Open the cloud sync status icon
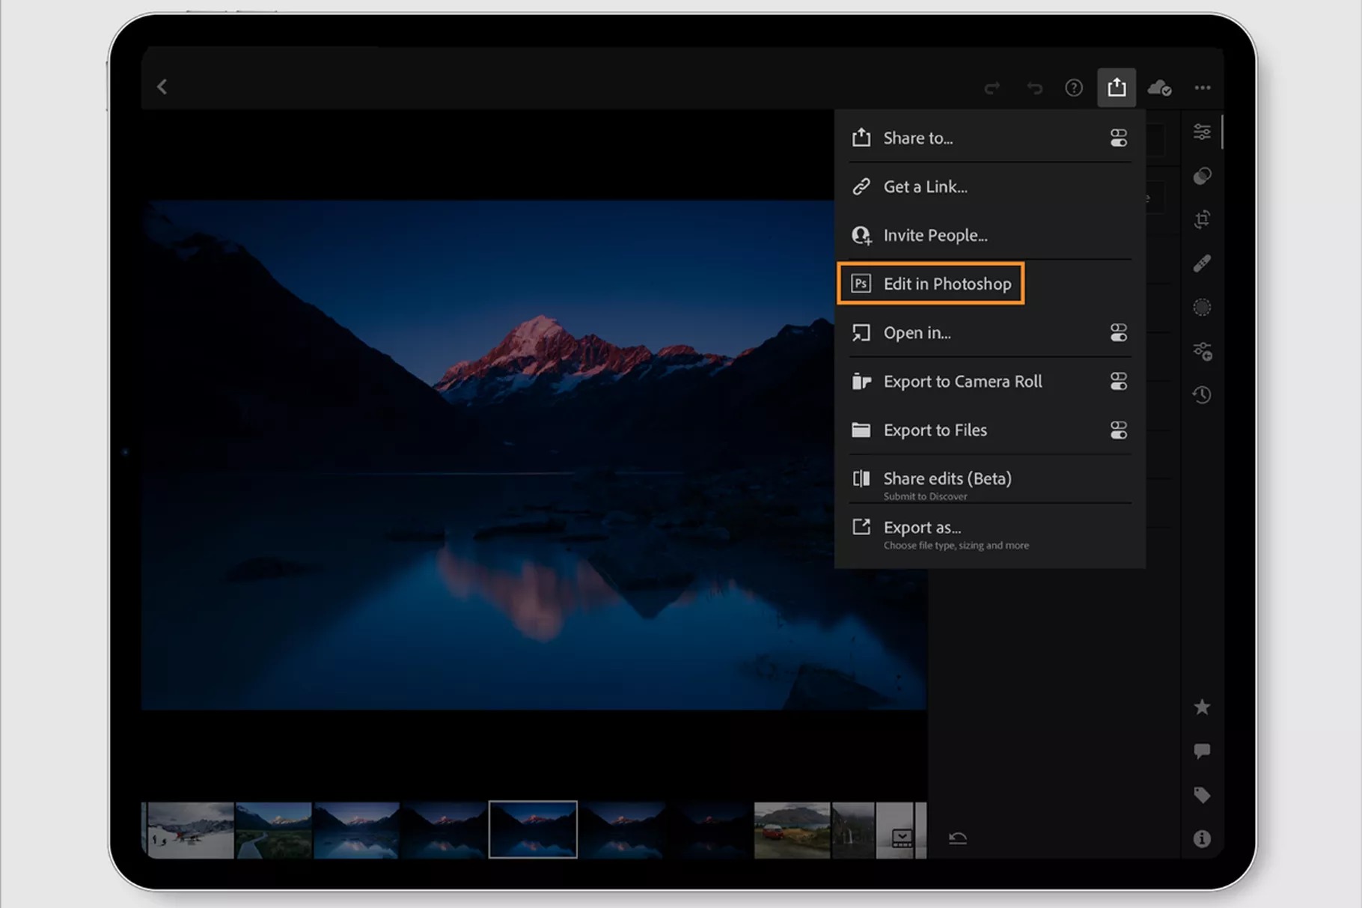The image size is (1362, 908). [x=1159, y=88]
